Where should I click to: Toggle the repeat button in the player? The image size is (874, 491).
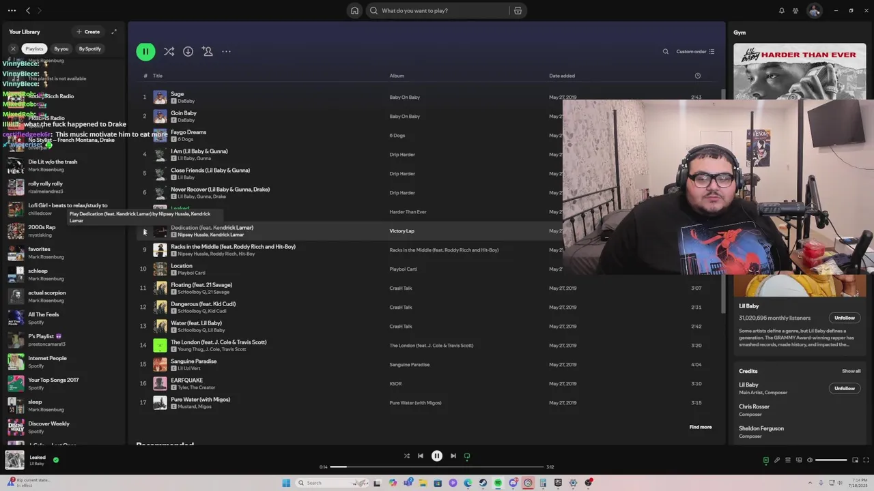pos(467,456)
